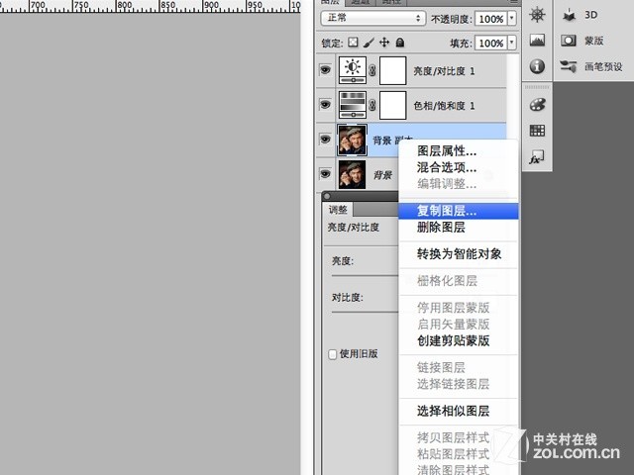Enable the 使用旧版 checkbox

[x=333, y=354]
